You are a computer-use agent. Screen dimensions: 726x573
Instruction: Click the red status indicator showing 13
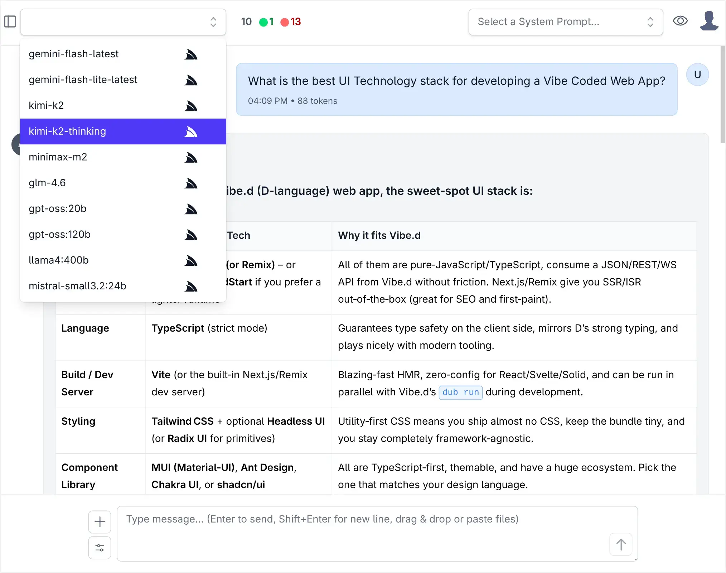[291, 22]
